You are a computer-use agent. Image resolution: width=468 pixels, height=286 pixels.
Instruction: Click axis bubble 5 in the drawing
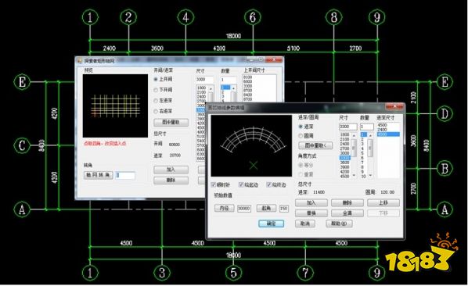[233, 273]
